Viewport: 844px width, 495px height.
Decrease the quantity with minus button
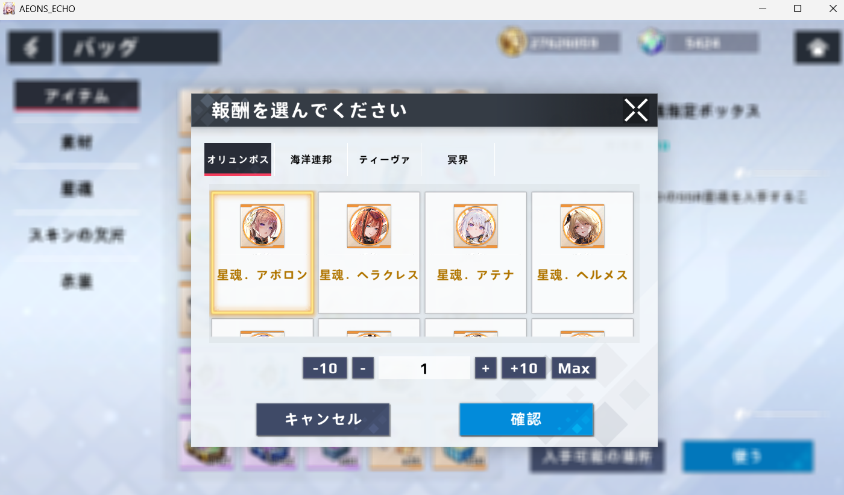363,368
